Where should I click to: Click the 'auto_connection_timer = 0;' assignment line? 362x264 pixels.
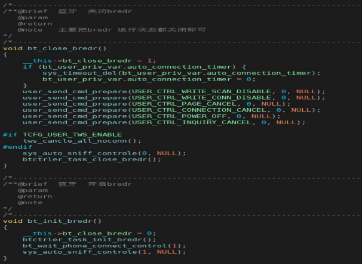click(149, 79)
